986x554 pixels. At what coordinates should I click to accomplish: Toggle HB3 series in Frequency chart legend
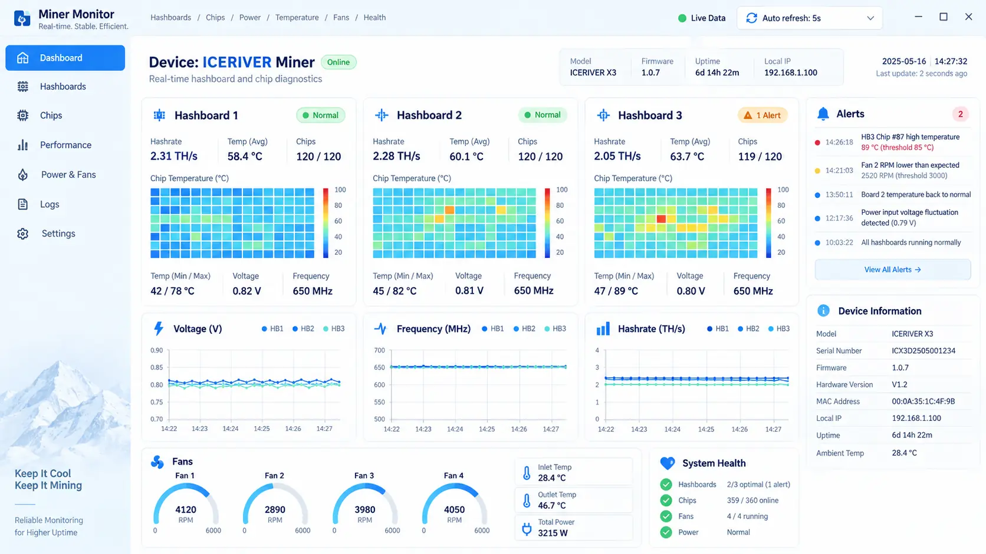[x=555, y=329]
